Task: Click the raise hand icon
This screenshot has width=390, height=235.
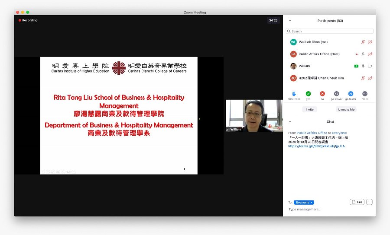Action: point(294,94)
